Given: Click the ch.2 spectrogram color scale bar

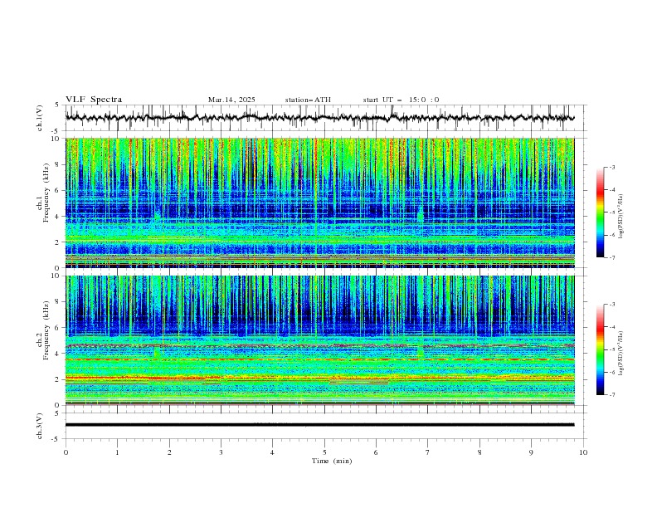Looking at the screenshot, I should coord(600,349).
